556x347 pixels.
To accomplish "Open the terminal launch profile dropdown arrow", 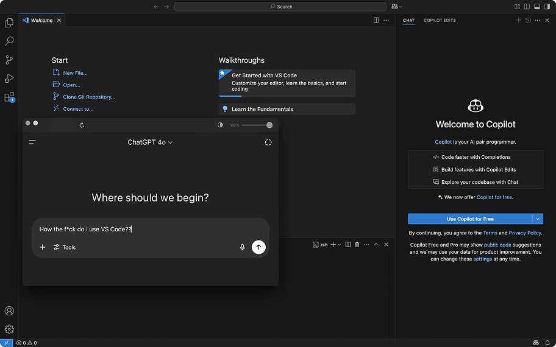I will tap(340, 244).
